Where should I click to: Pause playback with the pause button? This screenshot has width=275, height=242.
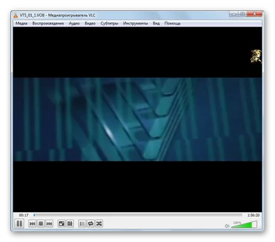(x=19, y=224)
